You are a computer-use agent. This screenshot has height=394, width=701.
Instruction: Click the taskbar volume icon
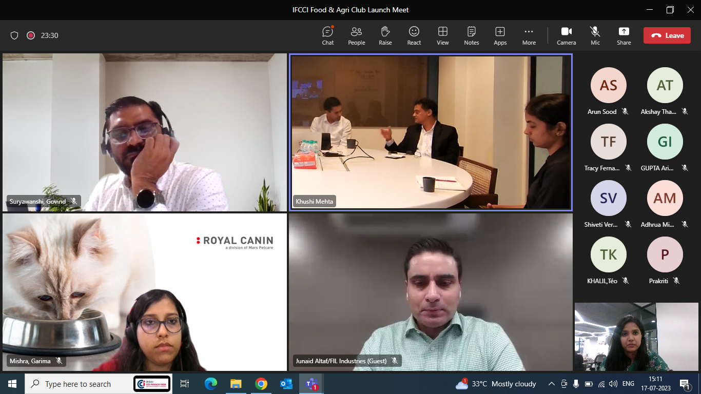(613, 384)
